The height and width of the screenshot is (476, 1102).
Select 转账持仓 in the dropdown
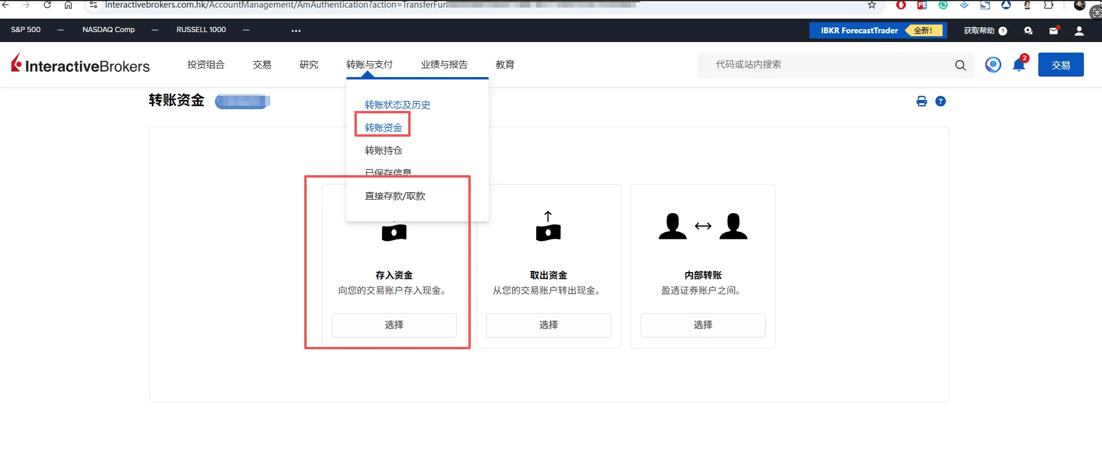coord(383,150)
